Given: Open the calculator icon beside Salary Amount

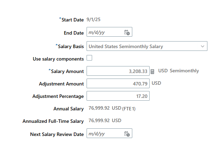Looking at the screenshot, I should point(152,72).
